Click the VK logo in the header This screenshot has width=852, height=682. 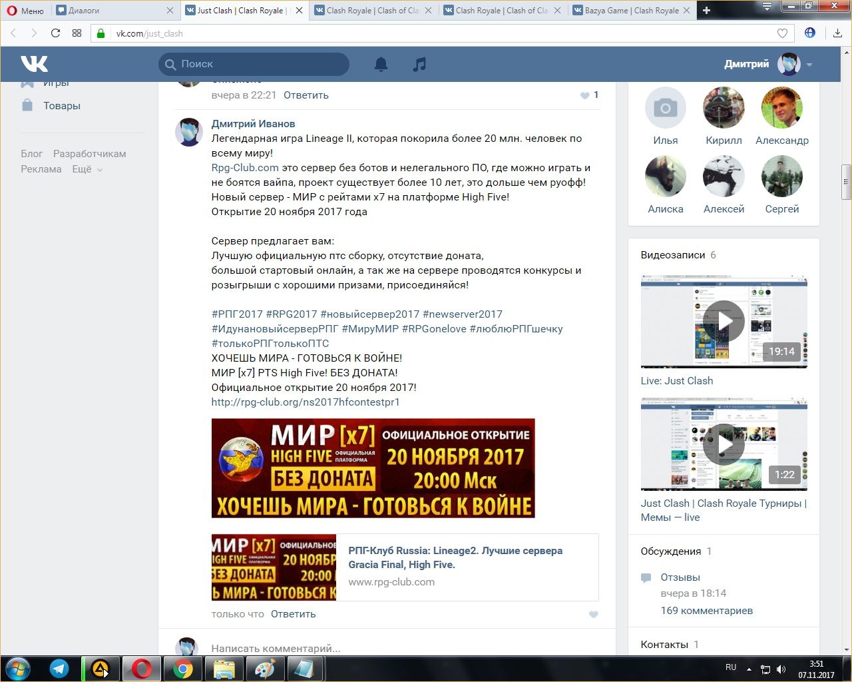(34, 64)
